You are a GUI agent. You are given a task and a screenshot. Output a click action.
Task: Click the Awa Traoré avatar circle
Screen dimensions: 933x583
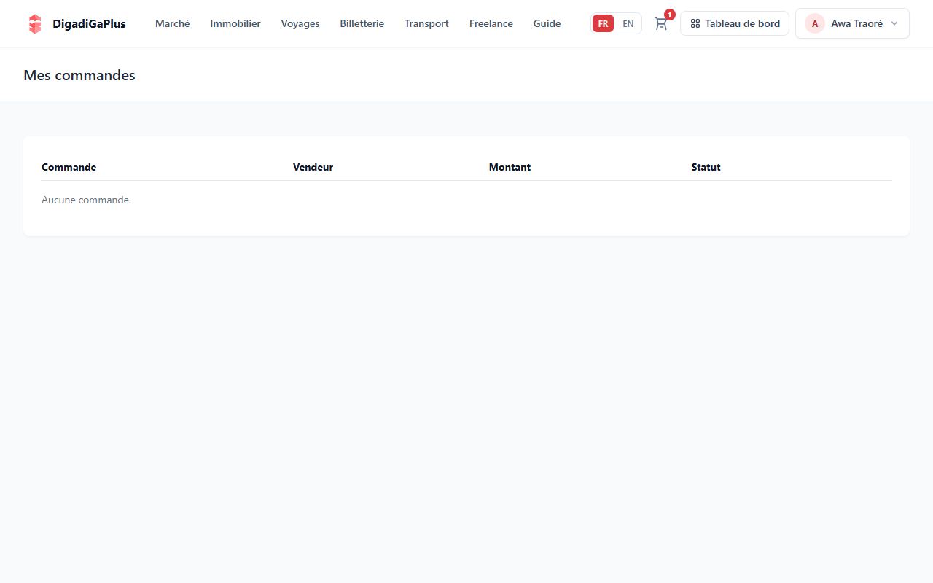(x=815, y=23)
